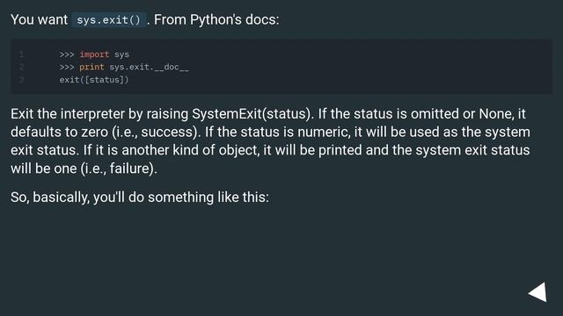Click the >>> prompt before import
The height and width of the screenshot is (316, 563).
coord(67,54)
